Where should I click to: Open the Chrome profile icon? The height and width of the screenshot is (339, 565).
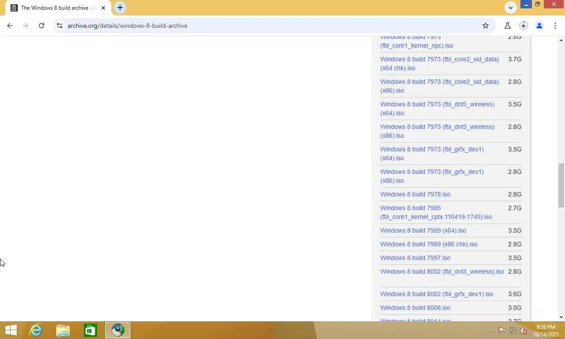pyautogui.click(x=539, y=26)
